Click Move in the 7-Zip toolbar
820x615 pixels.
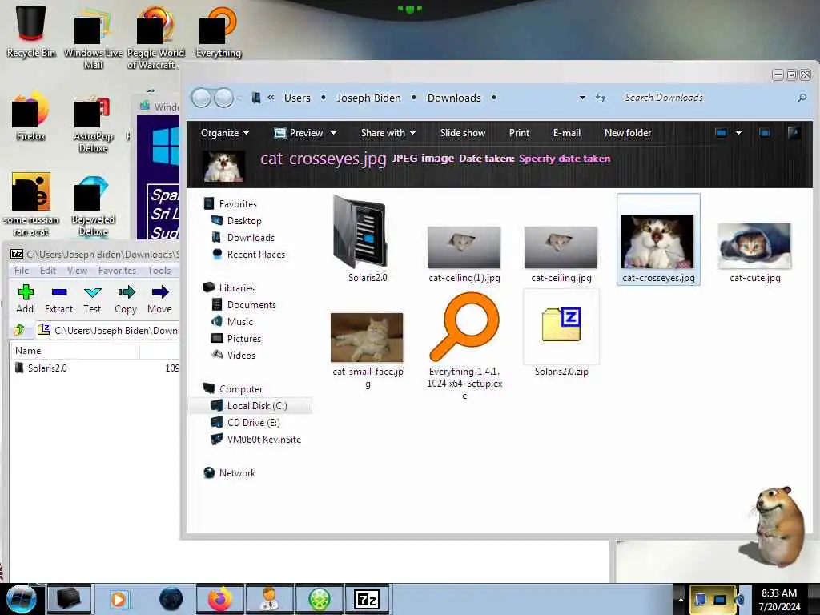(x=159, y=299)
